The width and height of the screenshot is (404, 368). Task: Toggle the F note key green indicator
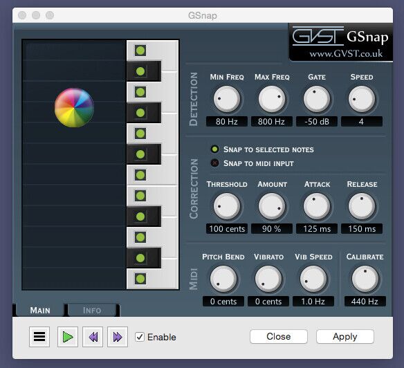pos(140,175)
